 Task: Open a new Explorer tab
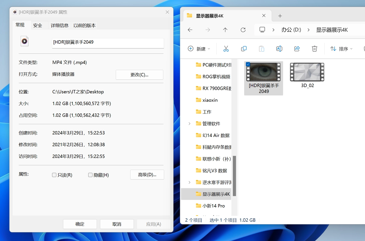tap(280, 16)
